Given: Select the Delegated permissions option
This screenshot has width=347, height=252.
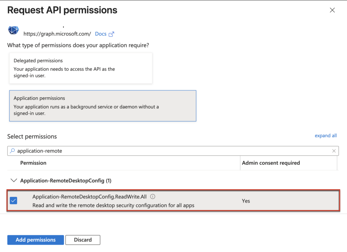Looking at the screenshot, I should (x=81, y=68).
